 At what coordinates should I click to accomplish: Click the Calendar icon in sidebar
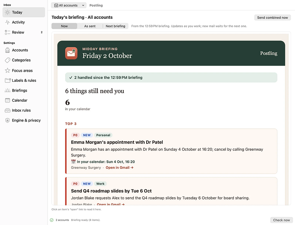tap(7, 100)
